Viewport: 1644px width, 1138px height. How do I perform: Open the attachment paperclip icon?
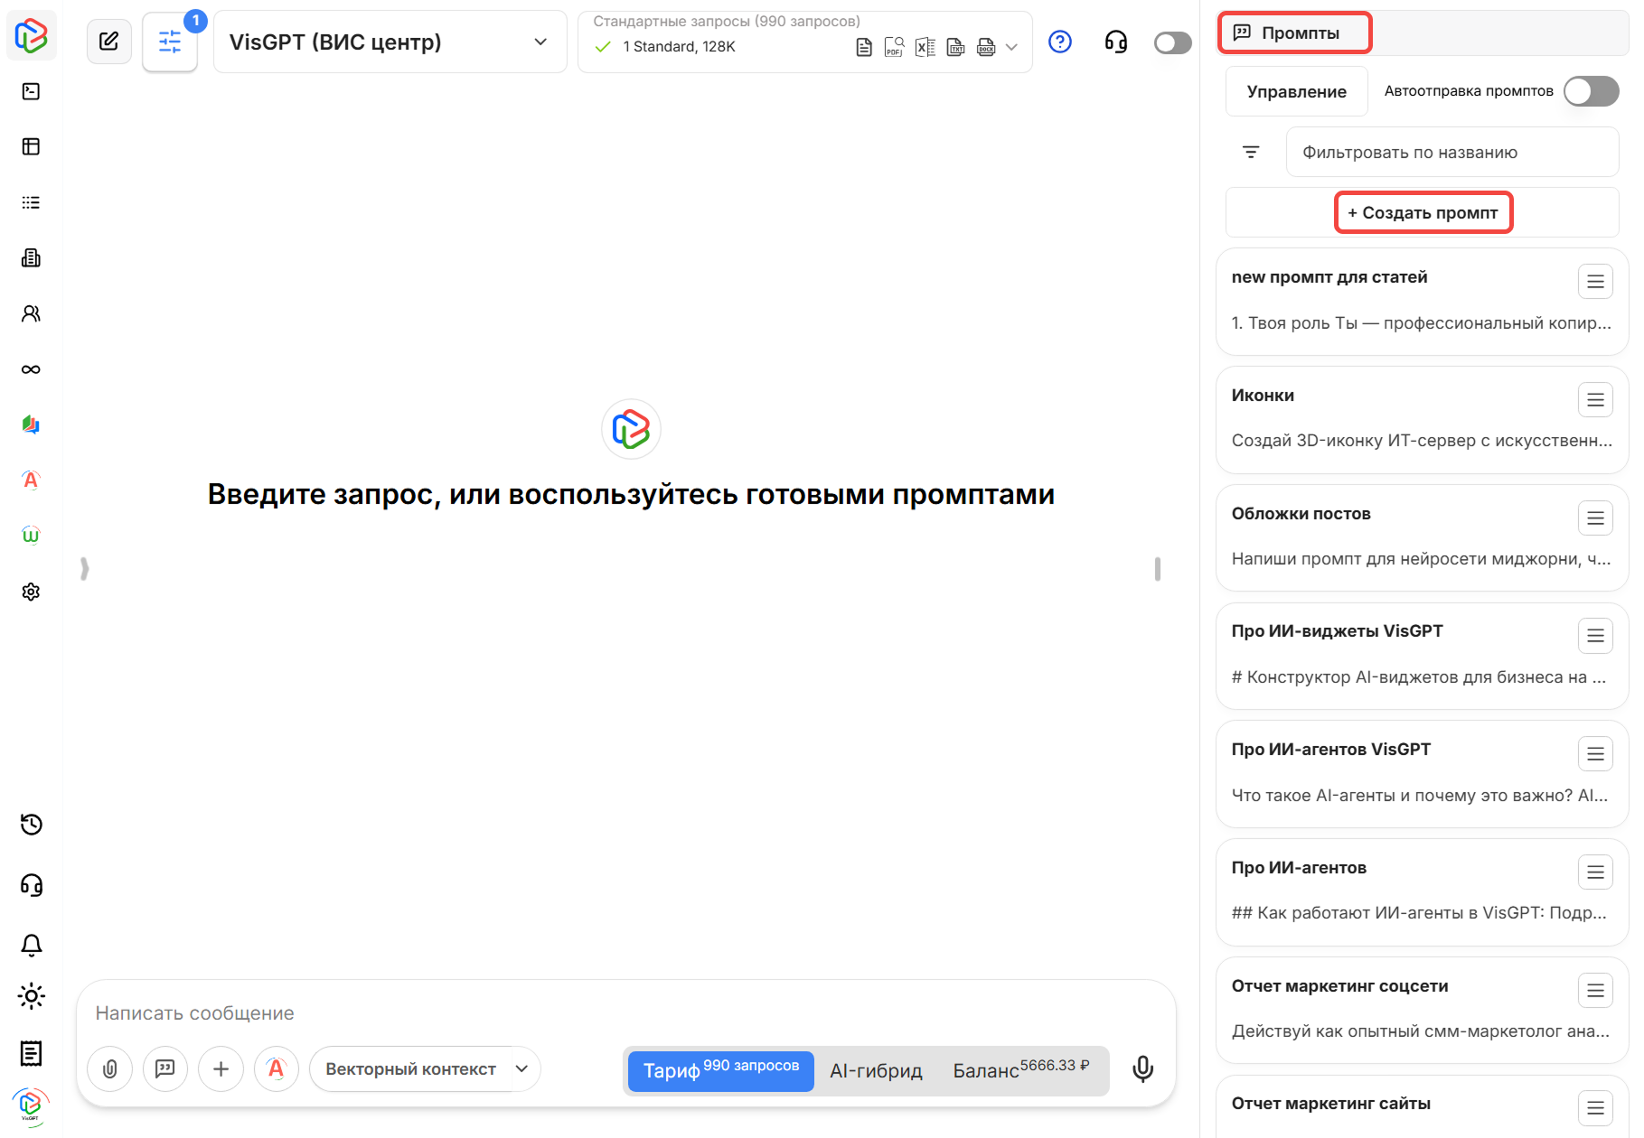tap(109, 1068)
